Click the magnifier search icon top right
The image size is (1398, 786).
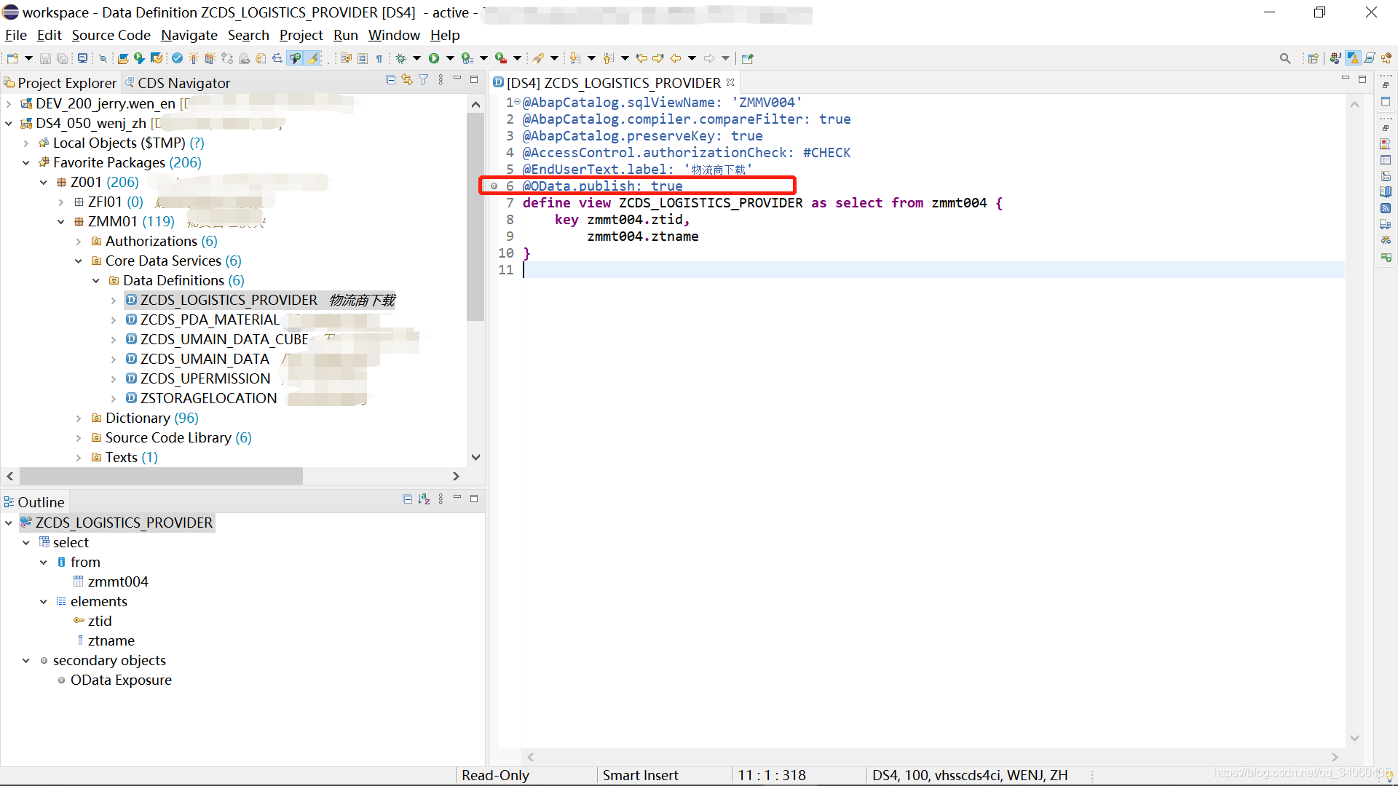point(1285,58)
